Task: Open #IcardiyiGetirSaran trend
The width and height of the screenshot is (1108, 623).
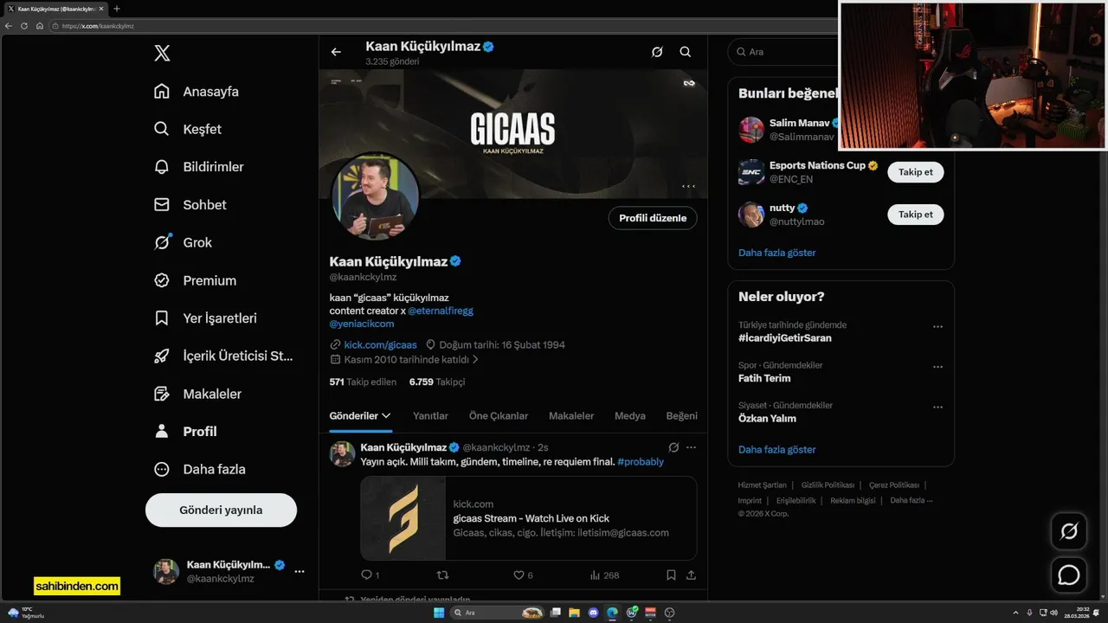Action: tap(785, 338)
